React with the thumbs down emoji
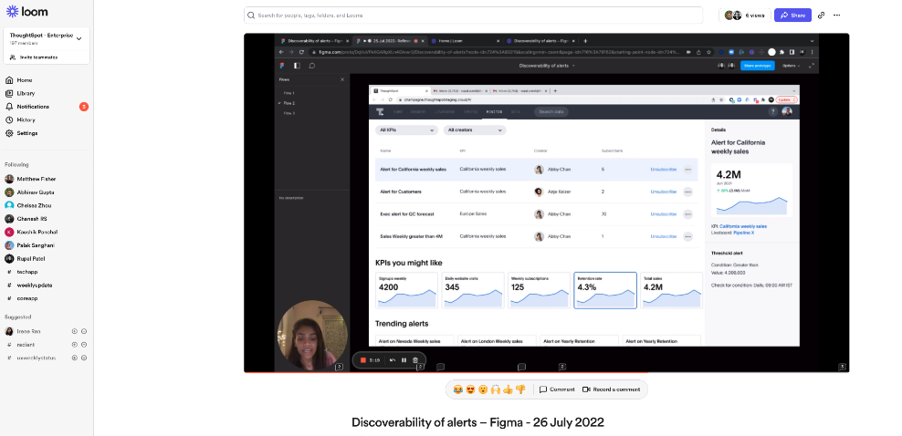Screen dimensions: 902x436 pyautogui.click(x=520, y=389)
